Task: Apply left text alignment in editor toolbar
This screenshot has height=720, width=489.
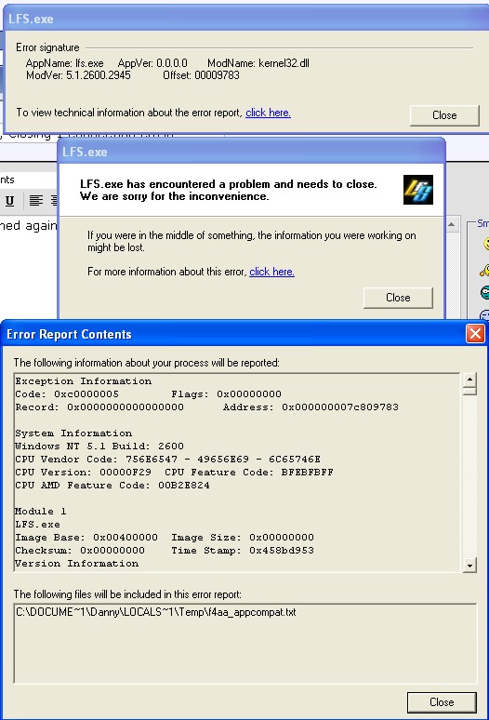Action: tap(35, 201)
